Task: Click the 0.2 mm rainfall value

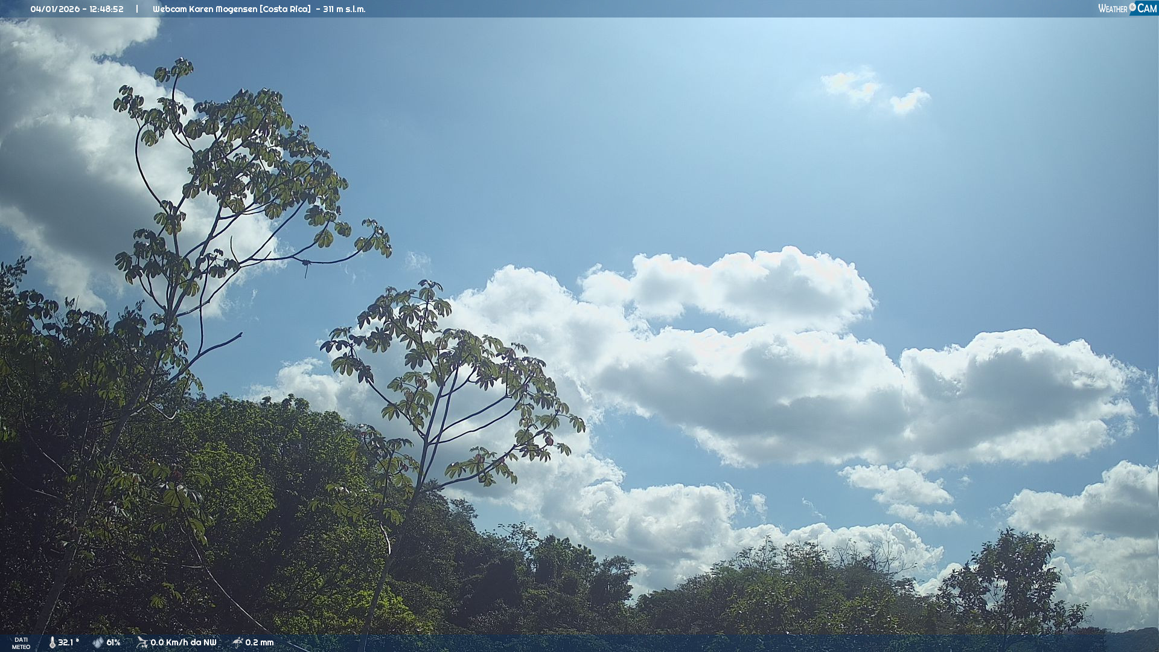Action: 259,642
